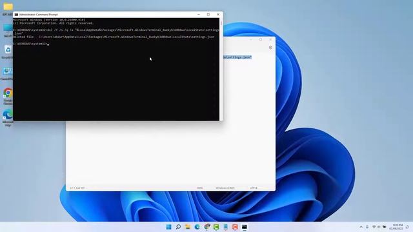Image resolution: width=413 pixels, height=232 pixels.
Task: Open the Wi-Fi network tray icon
Action: pos(374,227)
